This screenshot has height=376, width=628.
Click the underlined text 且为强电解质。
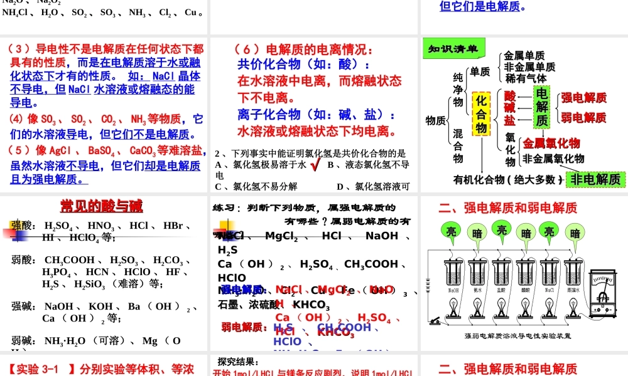pyautogui.click(x=49, y=179)
